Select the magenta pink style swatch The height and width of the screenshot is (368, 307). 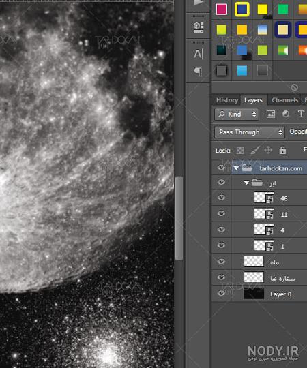[x=222, y=10]
